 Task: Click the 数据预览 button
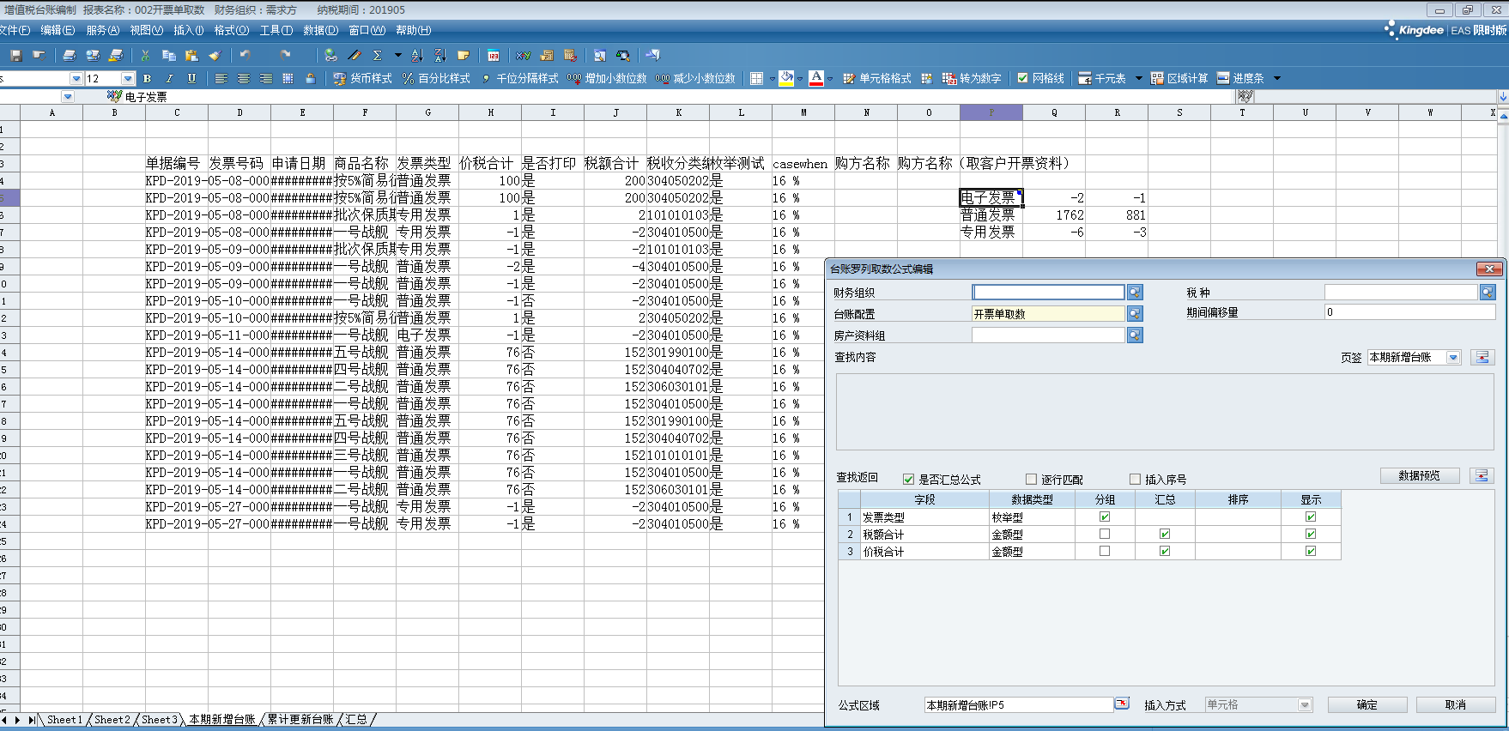[1419, 475]
